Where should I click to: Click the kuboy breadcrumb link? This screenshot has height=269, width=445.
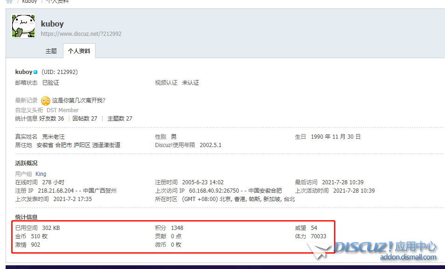click(x=29, y=1)
